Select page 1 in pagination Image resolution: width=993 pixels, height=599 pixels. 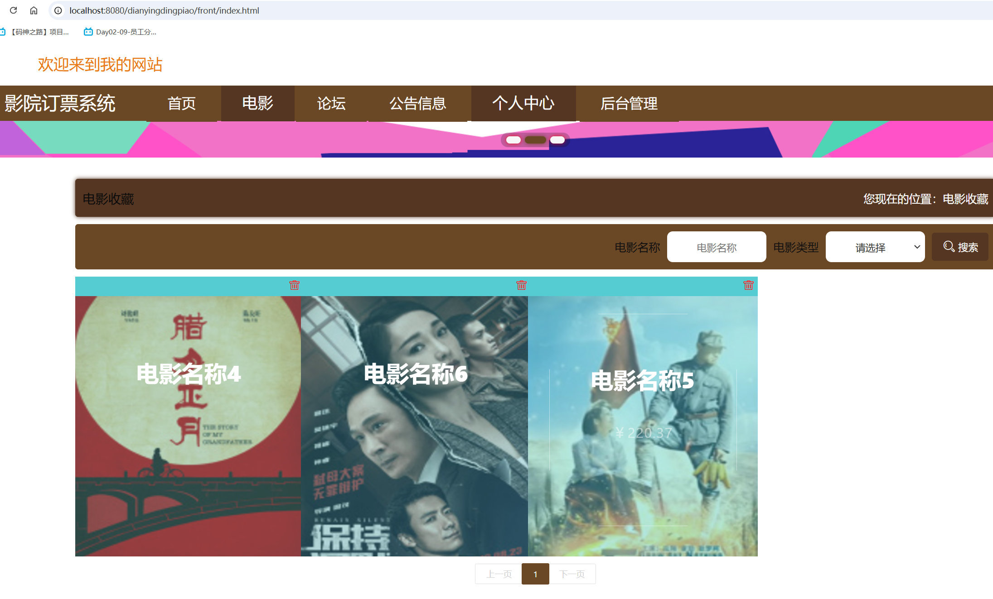[x=535, y=574]
